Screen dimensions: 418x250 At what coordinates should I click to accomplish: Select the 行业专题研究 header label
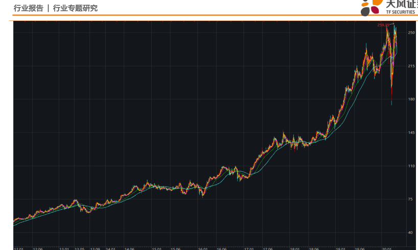pos(75,8)
